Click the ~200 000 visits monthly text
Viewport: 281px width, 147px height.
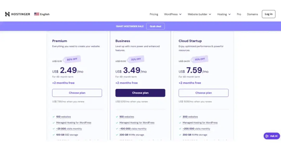pyautogui.click(x=196, y=129)
